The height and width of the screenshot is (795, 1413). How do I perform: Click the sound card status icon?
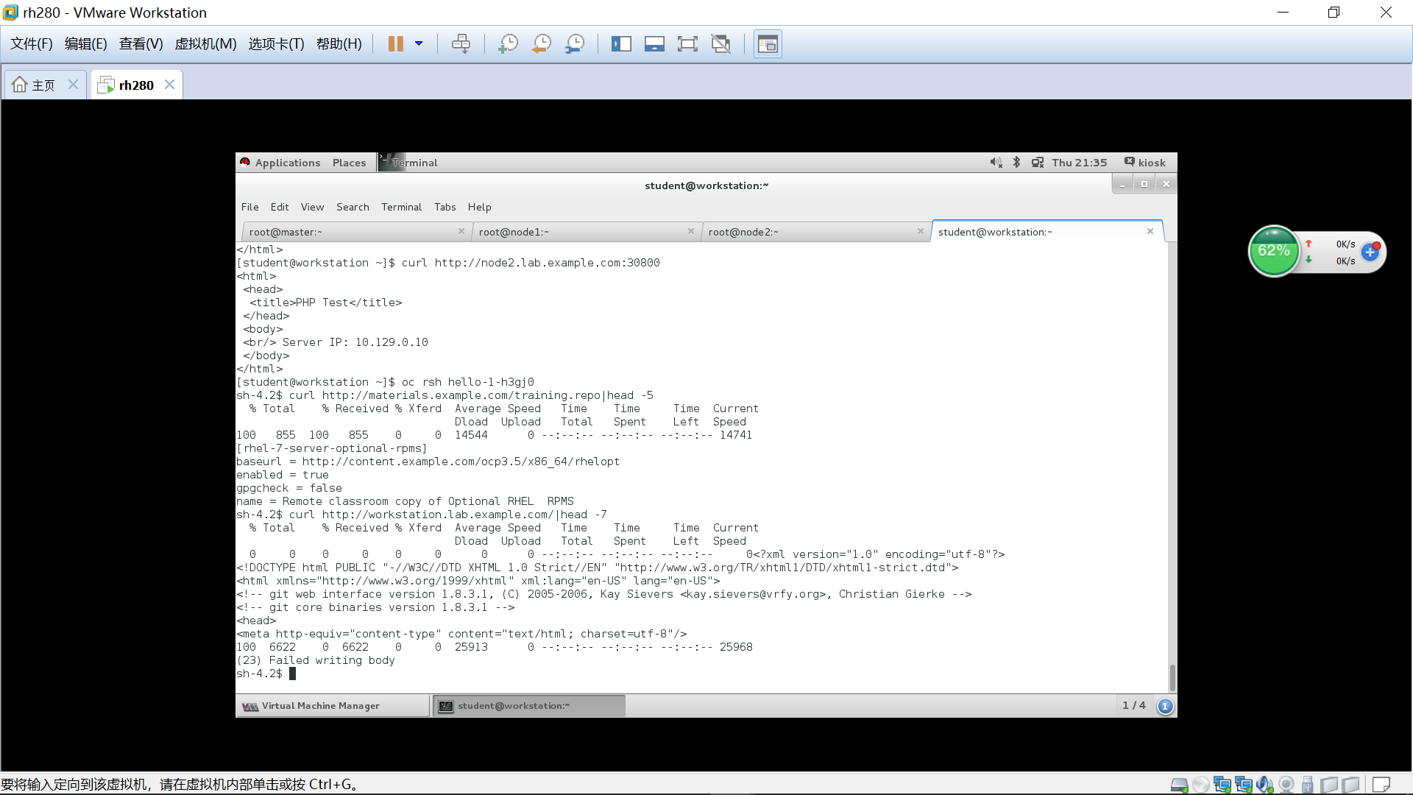click(1264, 785)
